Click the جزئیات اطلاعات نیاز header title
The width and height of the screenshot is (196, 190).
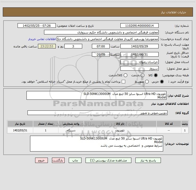click(x=174, y=12)
